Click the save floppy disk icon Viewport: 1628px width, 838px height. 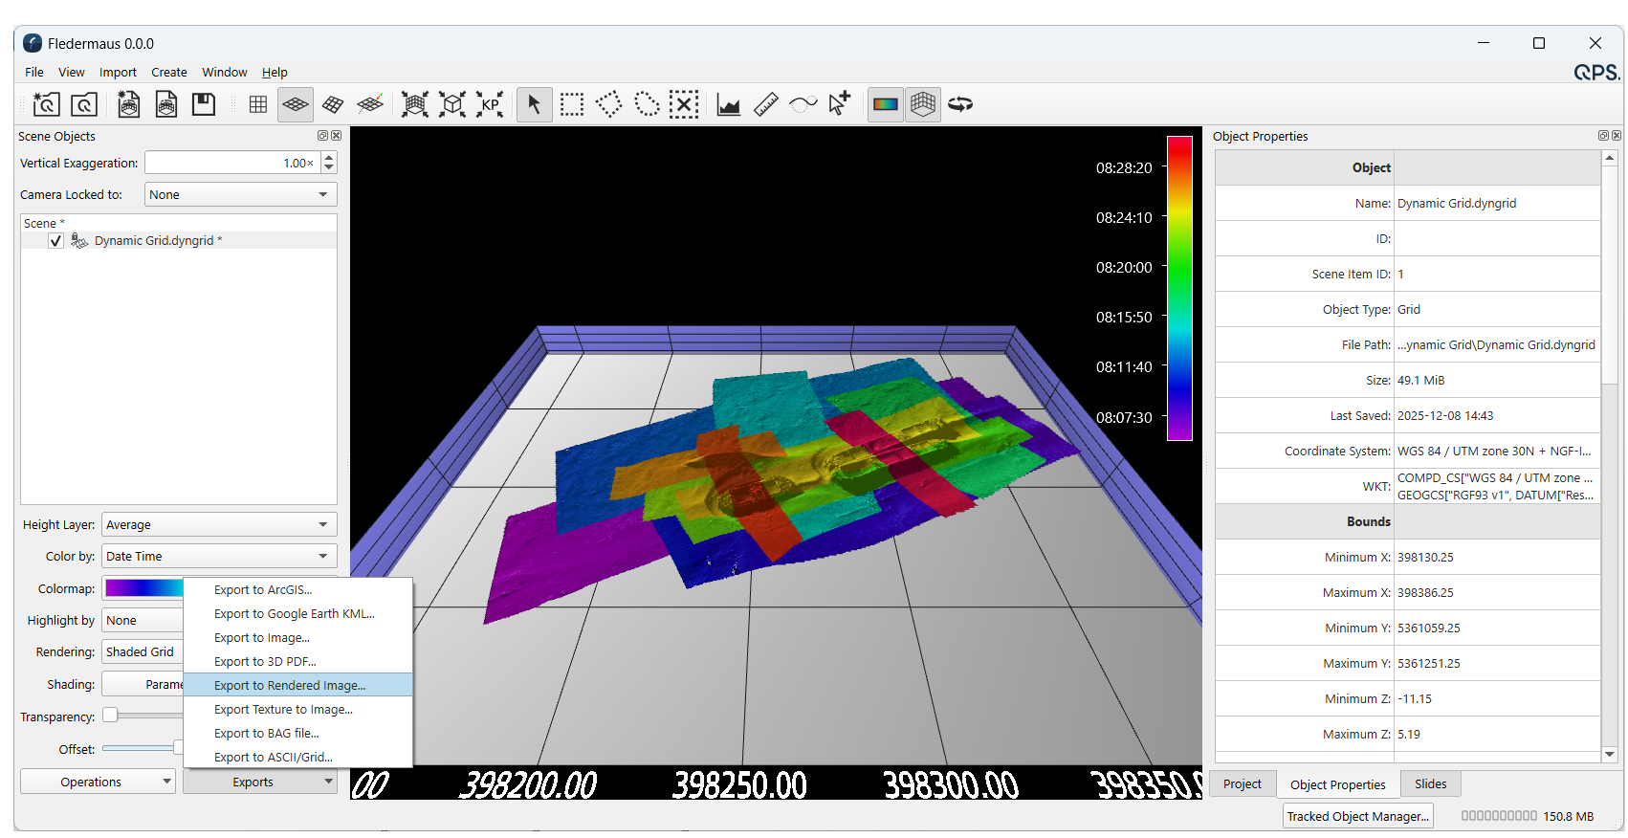204,104
